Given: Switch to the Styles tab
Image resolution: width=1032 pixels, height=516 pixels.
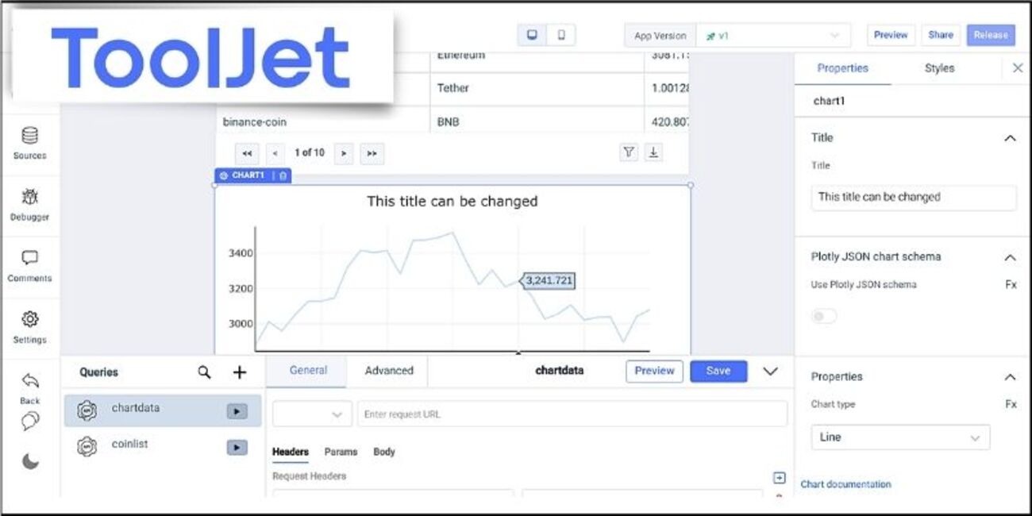Looking at the screenshot, I should 939,68.
